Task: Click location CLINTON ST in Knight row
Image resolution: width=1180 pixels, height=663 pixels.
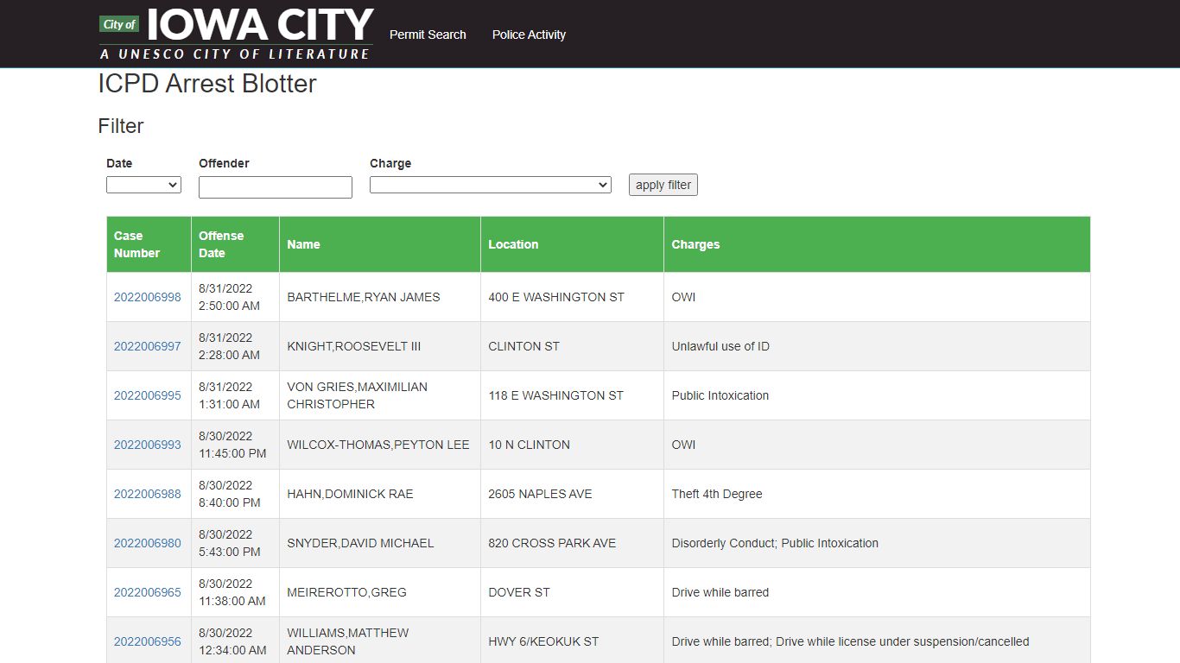Action: (x=523, y=346)
